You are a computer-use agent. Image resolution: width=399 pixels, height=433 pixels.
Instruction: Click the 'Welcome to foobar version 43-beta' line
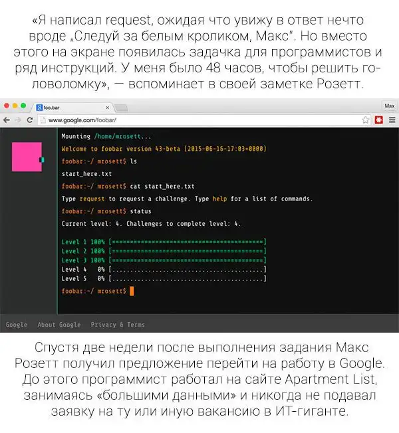click(164, 149)
